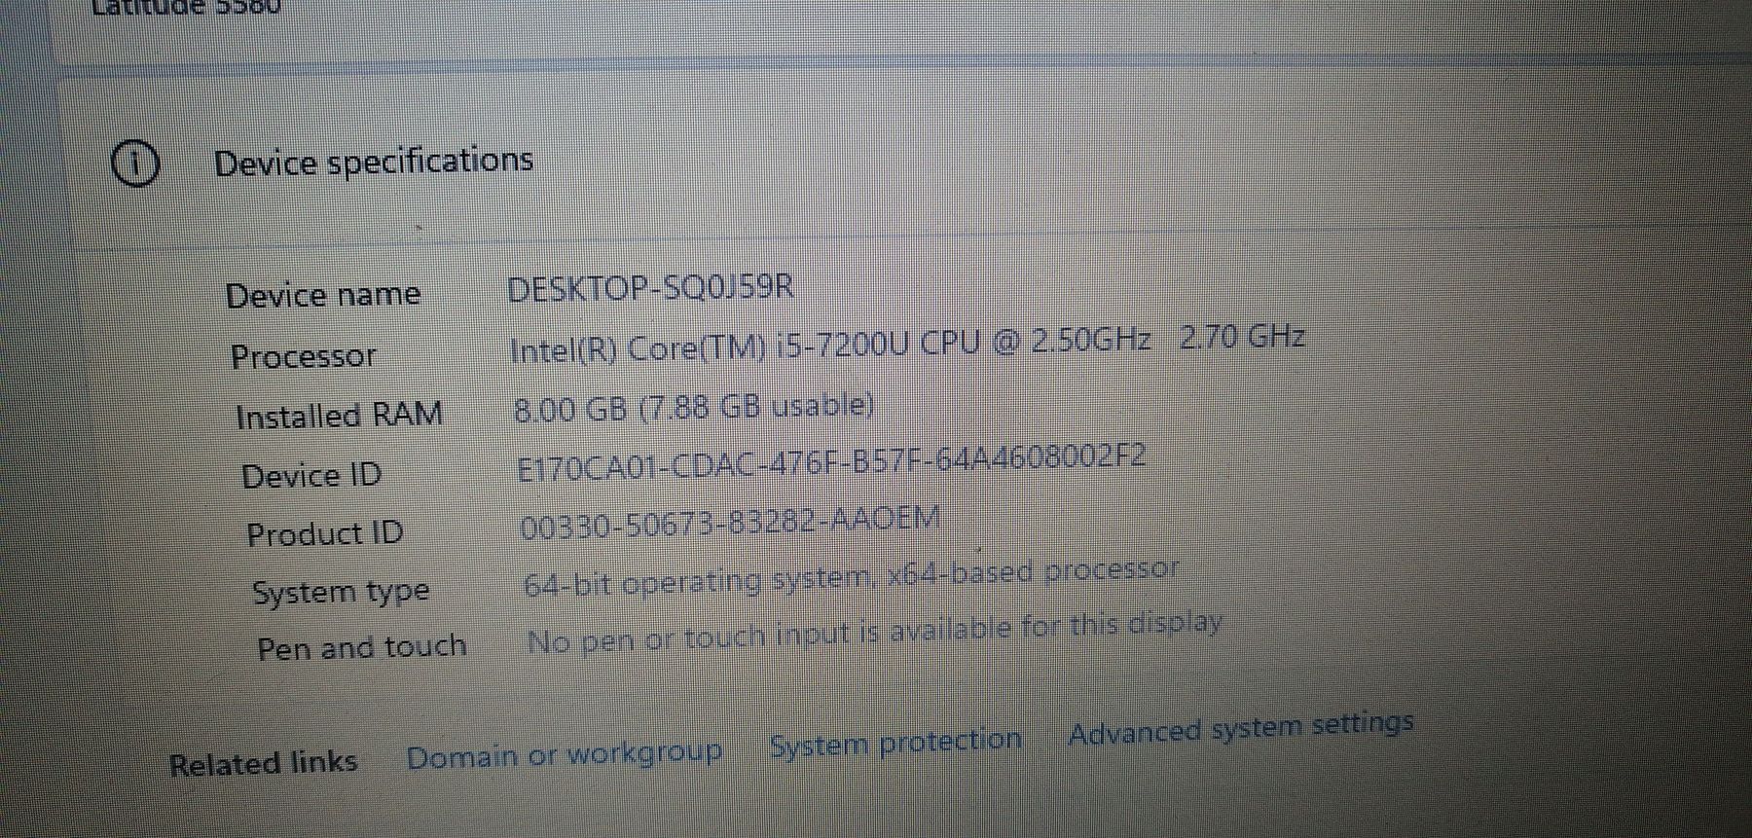Screen dimensions: 1752x838
Task: Click the Device ID label
Action: point(311,476)
